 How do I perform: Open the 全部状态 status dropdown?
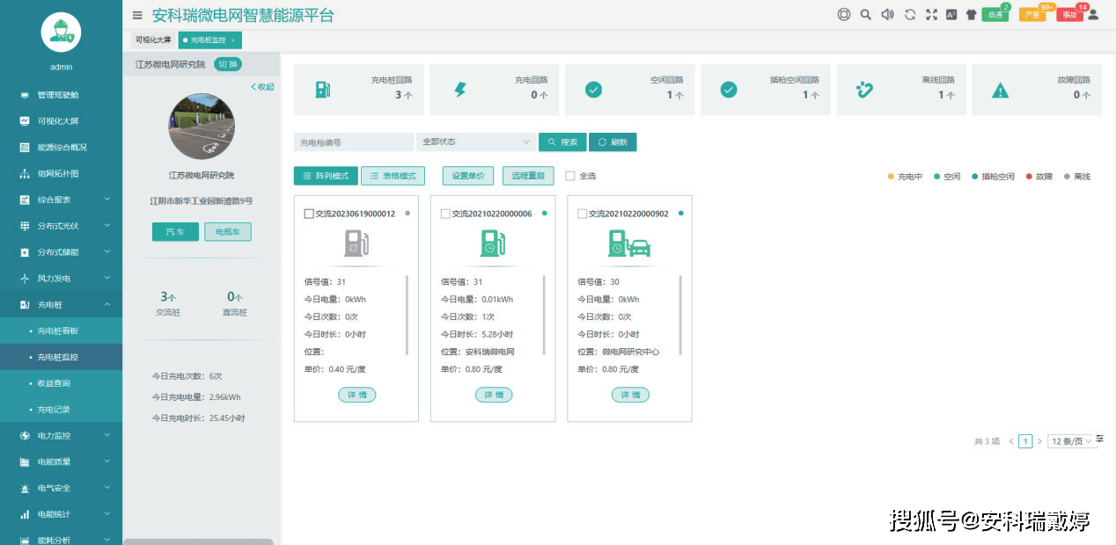(x=476, y=142)
